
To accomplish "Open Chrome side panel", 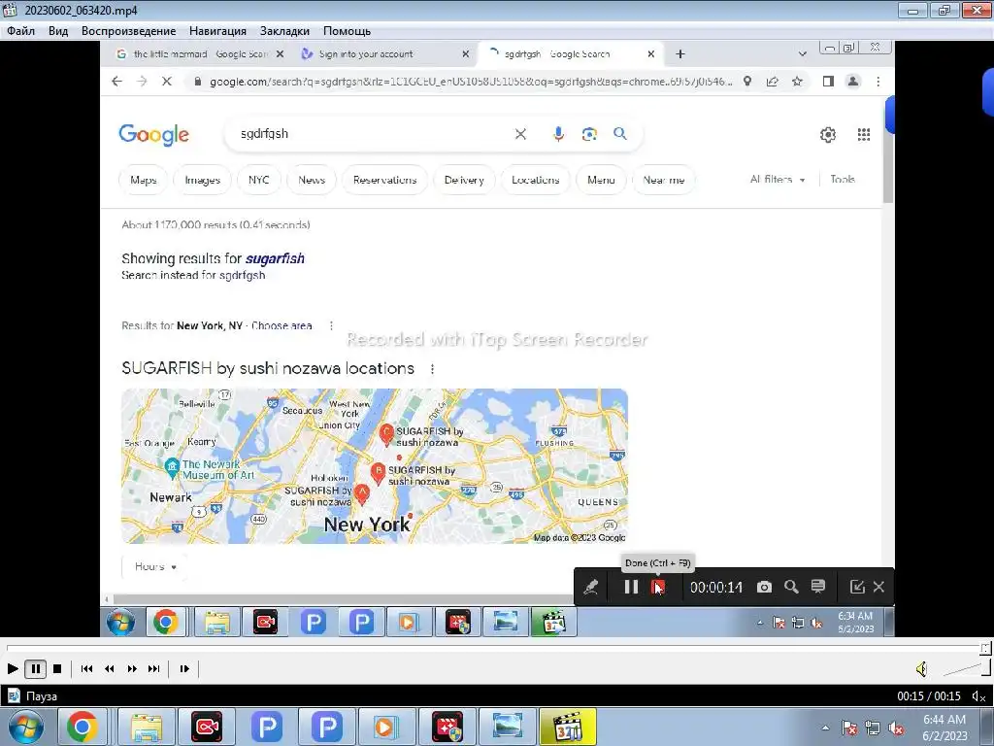I will click(828, 82).
